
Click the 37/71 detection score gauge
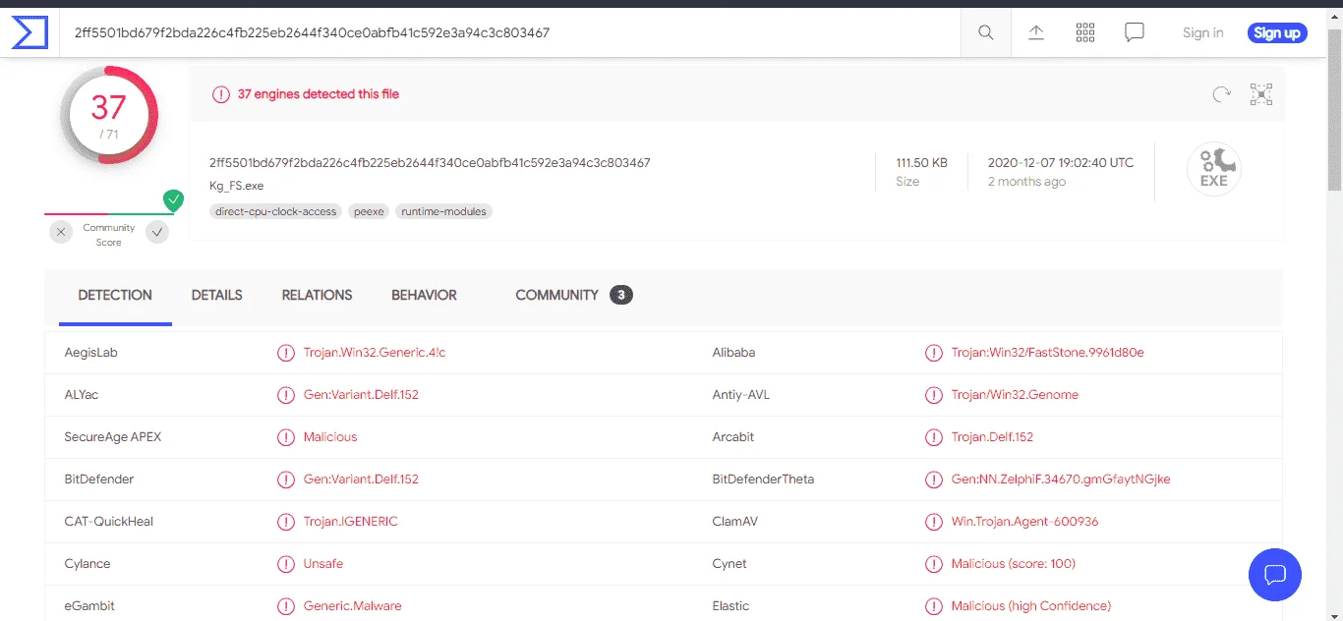[108, 115]
